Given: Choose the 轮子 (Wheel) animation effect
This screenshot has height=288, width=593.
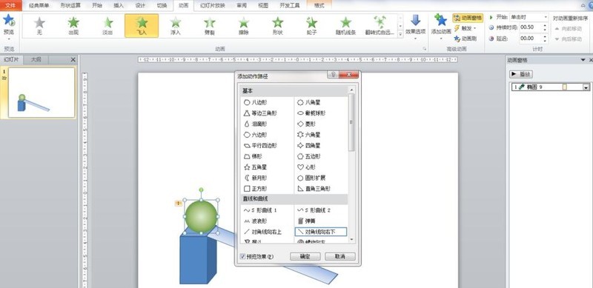Looking at the screenshot, I should click(x=311, y=26).
